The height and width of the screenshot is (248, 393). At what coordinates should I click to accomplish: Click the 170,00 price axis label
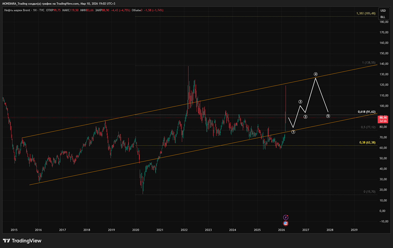[x=384, y=32]
